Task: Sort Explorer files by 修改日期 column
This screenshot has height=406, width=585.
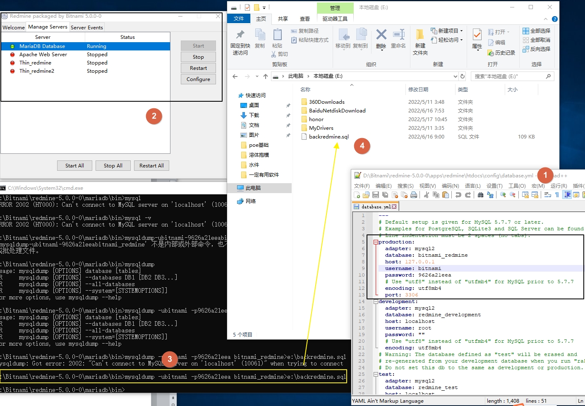Action: click(418, 90)
